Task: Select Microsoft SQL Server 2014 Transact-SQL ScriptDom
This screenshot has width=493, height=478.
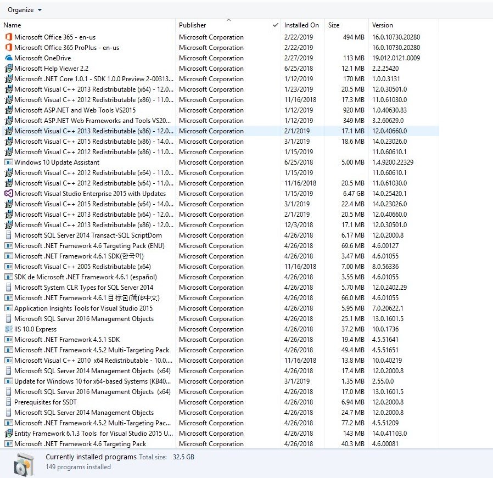Action: click(88, 235)
